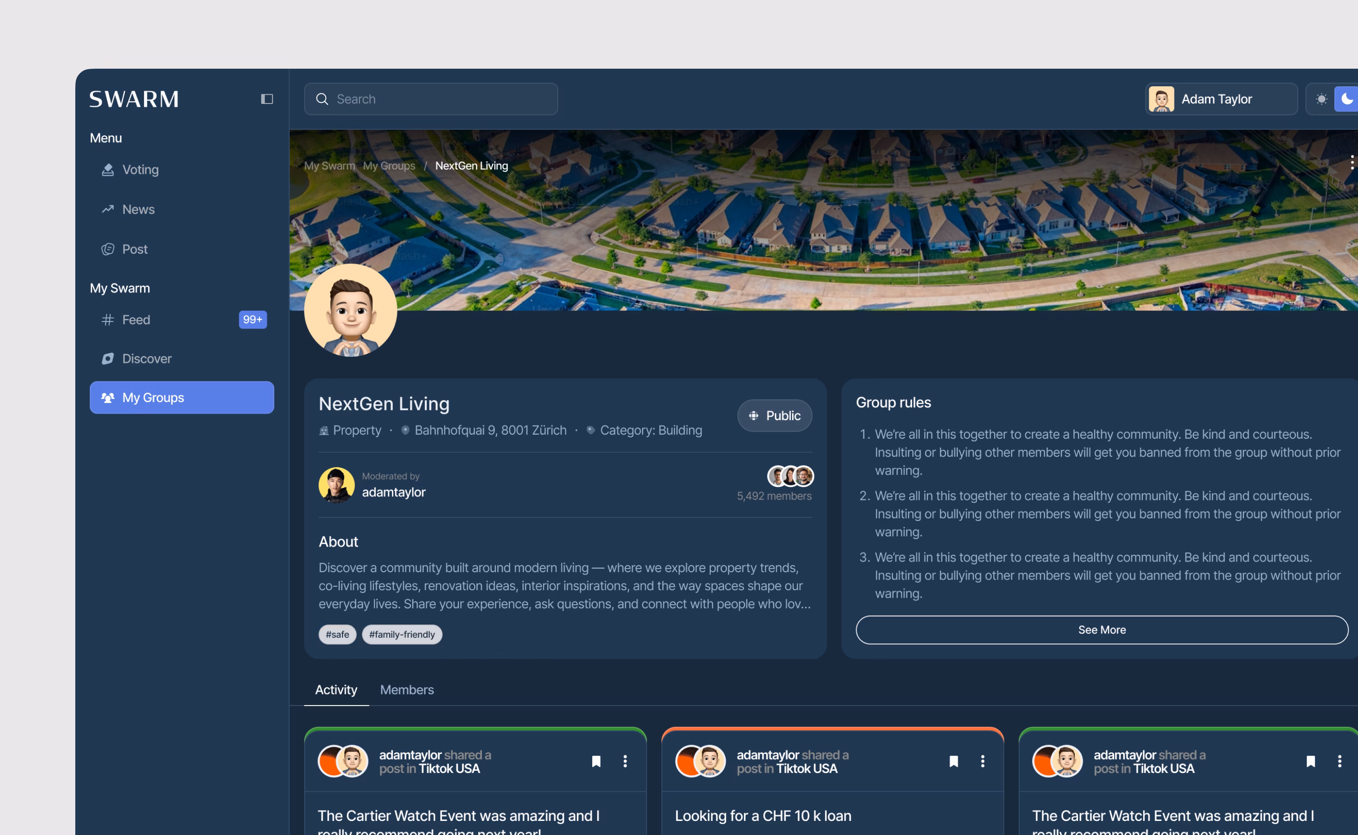Open the group banner three-dot menu
Screen dimensions: 1358x835
click(1352, 162)
